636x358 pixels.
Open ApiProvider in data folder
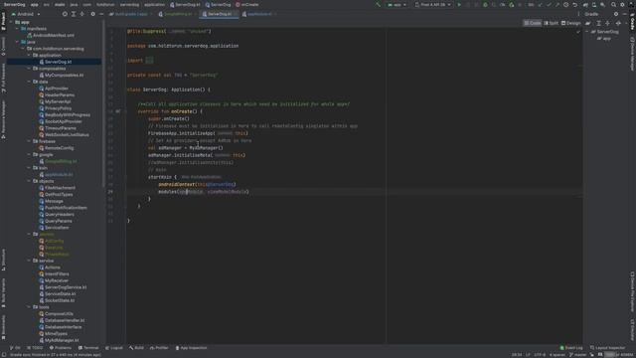pos(57,89)
